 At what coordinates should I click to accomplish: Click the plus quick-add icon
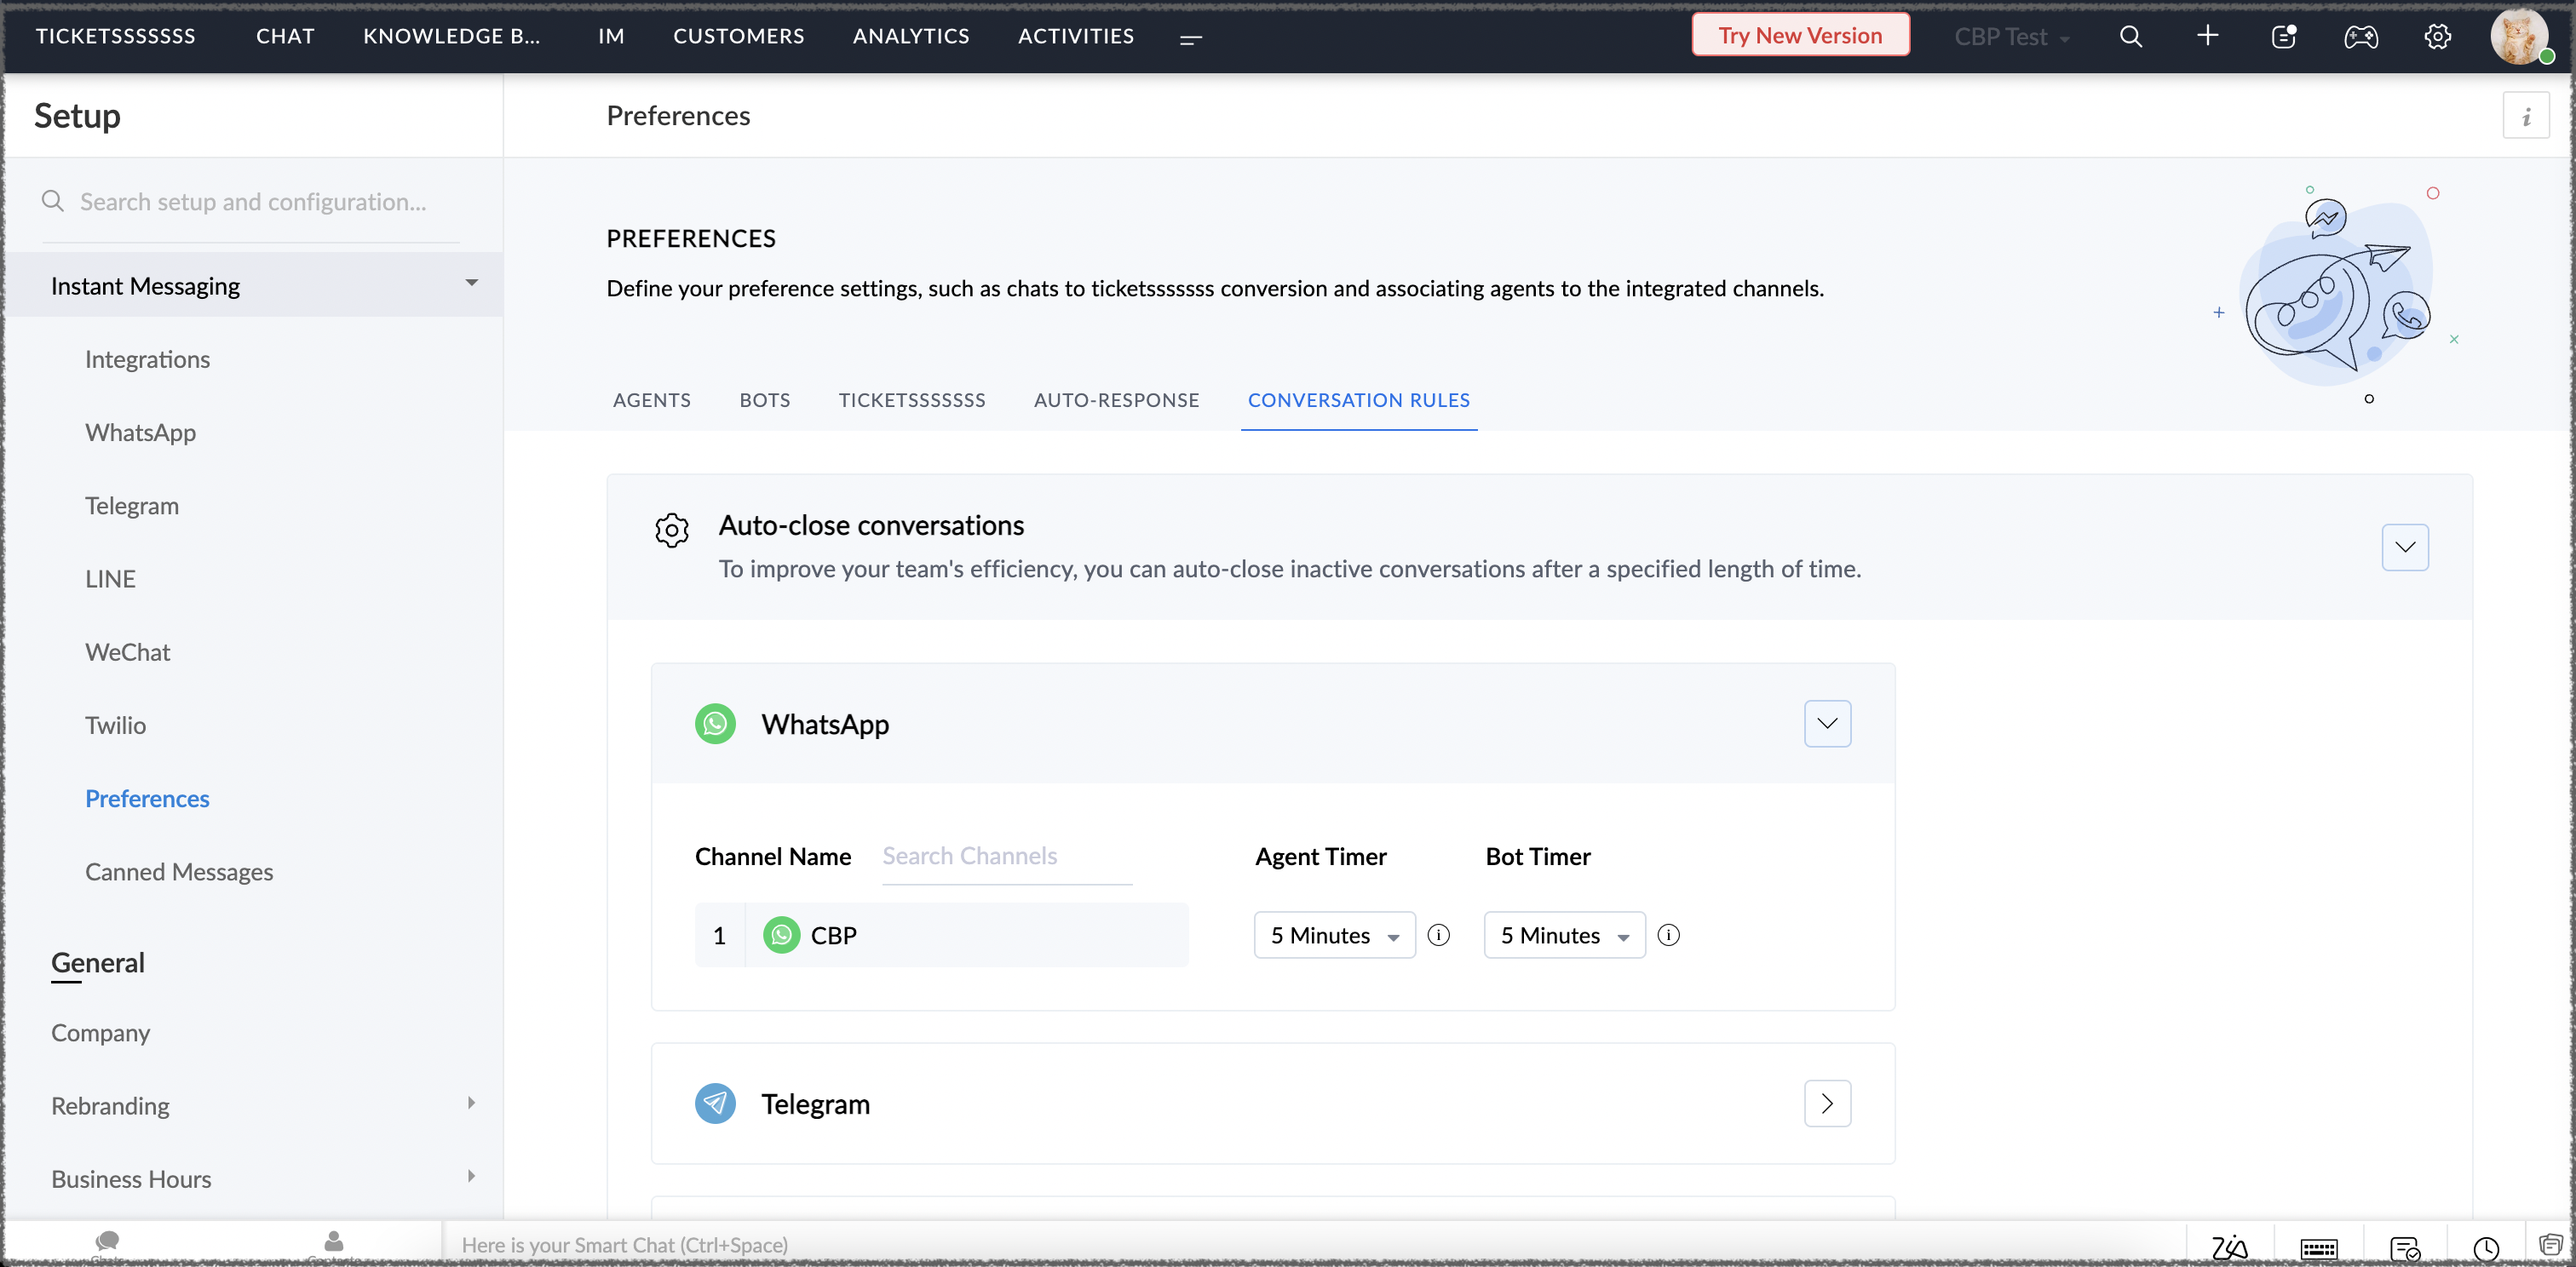(x=2207, y=37)
